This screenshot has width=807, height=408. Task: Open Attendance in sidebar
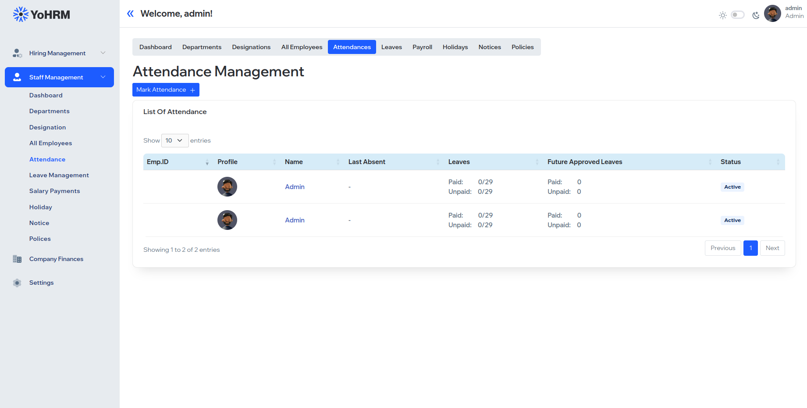(47, 159)
